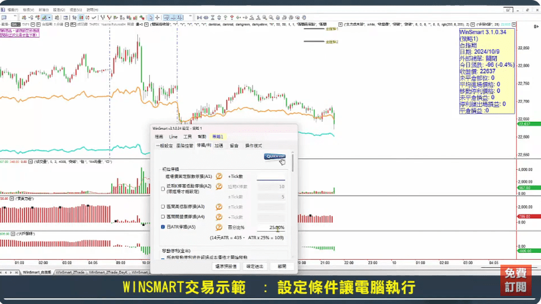Click the zoom-out magnifier toolbar icon
Image resolution: width=541 pixels, height=304 pixels.
[x=271, y=17]
